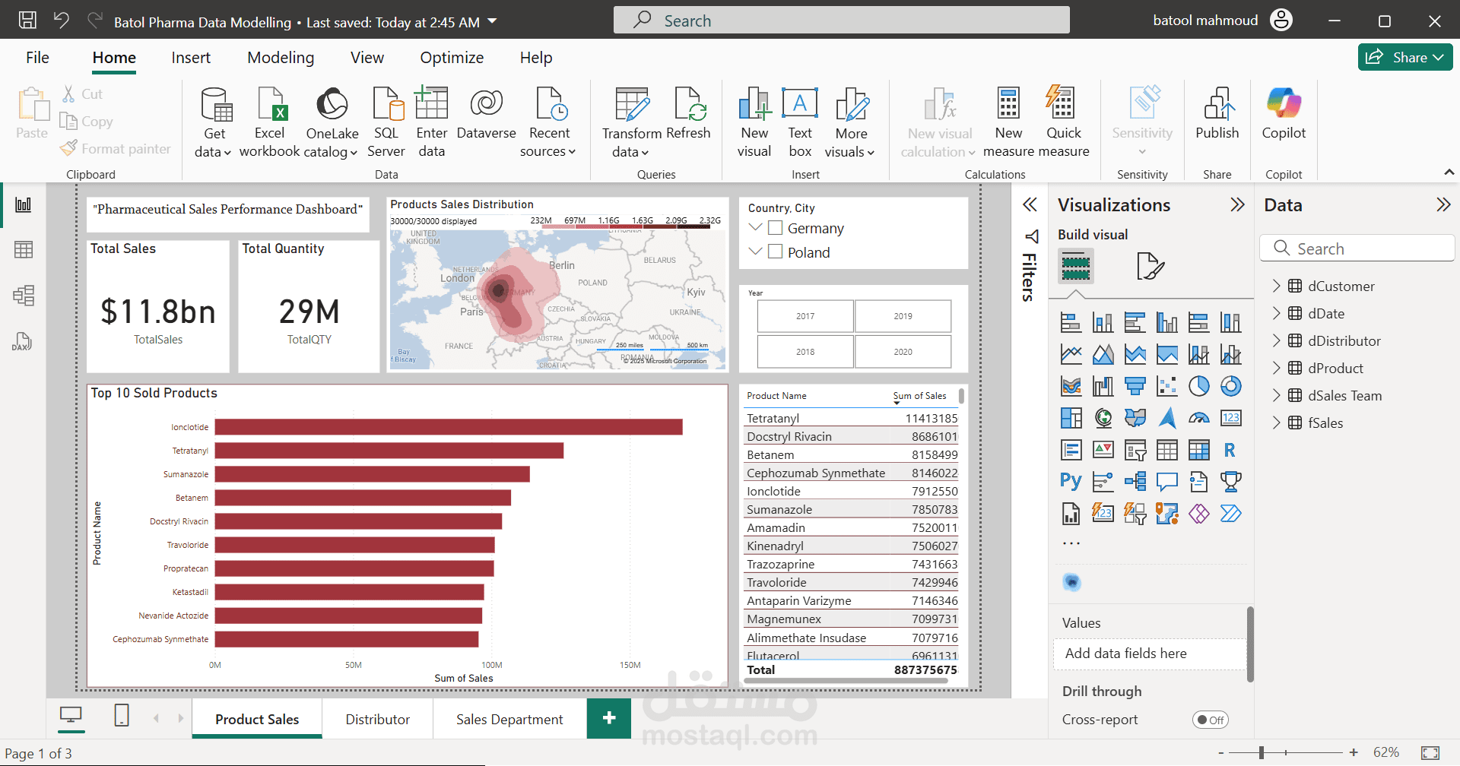Select year 2019 in slicer
1460x766 pixels.
903,316
